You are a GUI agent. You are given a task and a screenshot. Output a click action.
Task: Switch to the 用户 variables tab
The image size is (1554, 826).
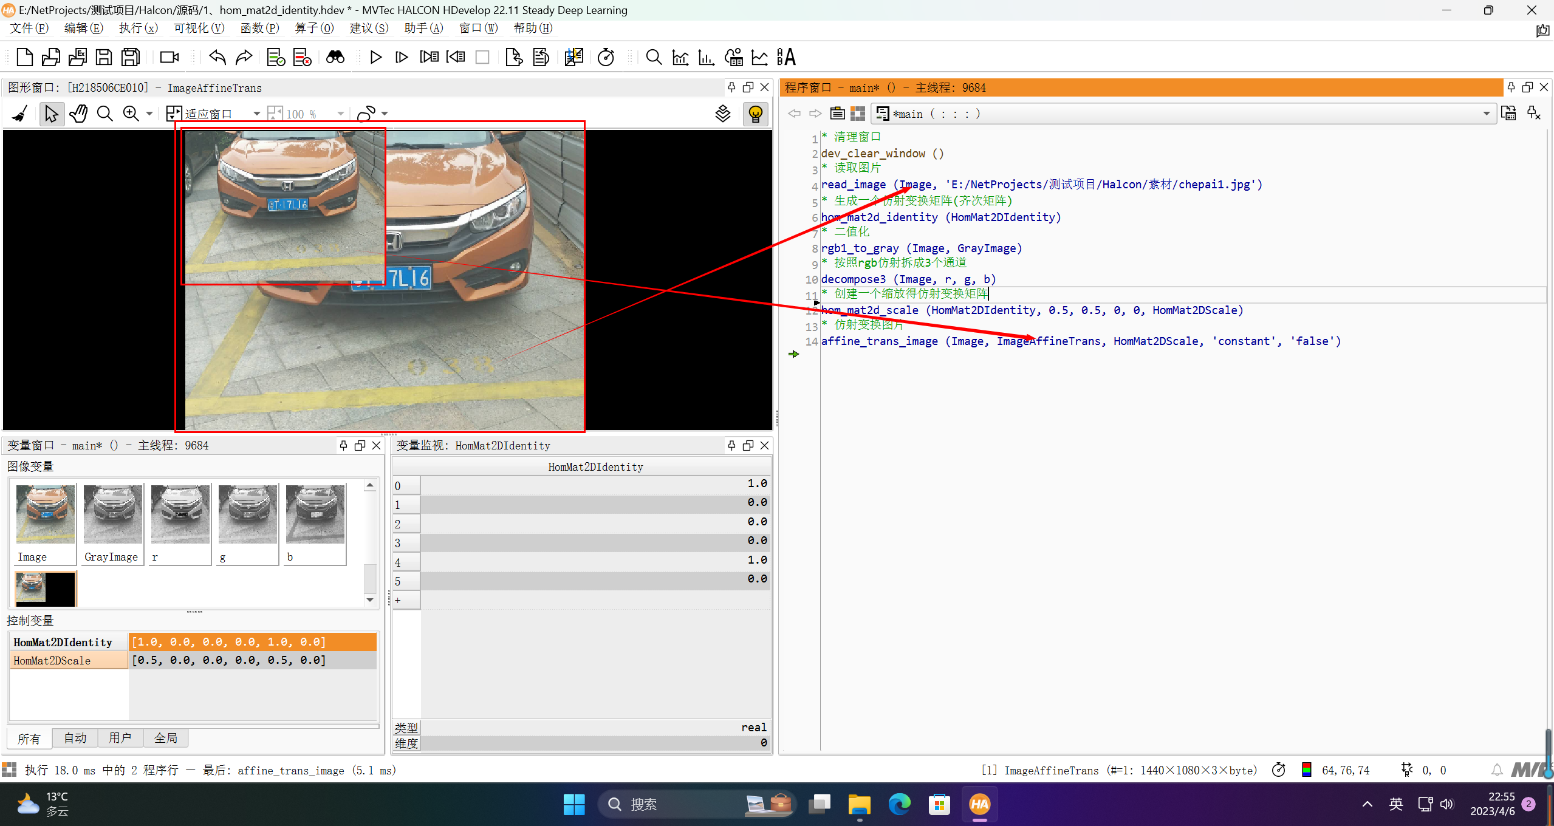coord(120,738)
